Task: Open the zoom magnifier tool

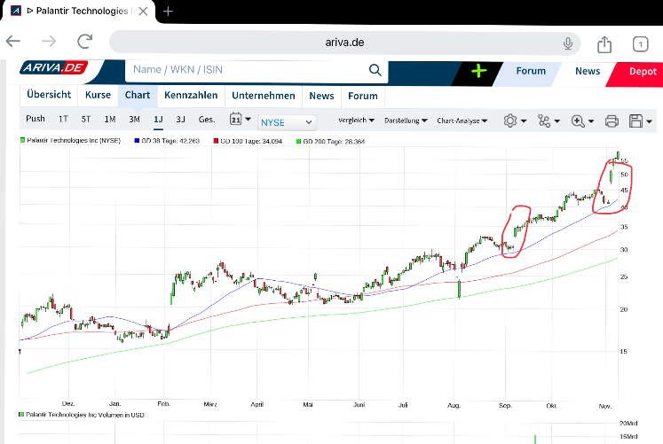Action: pos(579,120)
